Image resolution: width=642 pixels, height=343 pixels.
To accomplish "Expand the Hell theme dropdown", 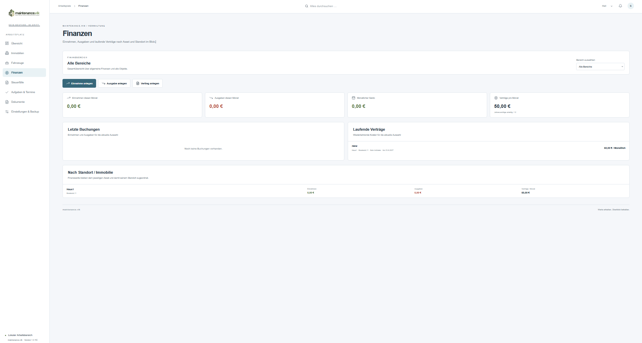I will coord(607,6).
